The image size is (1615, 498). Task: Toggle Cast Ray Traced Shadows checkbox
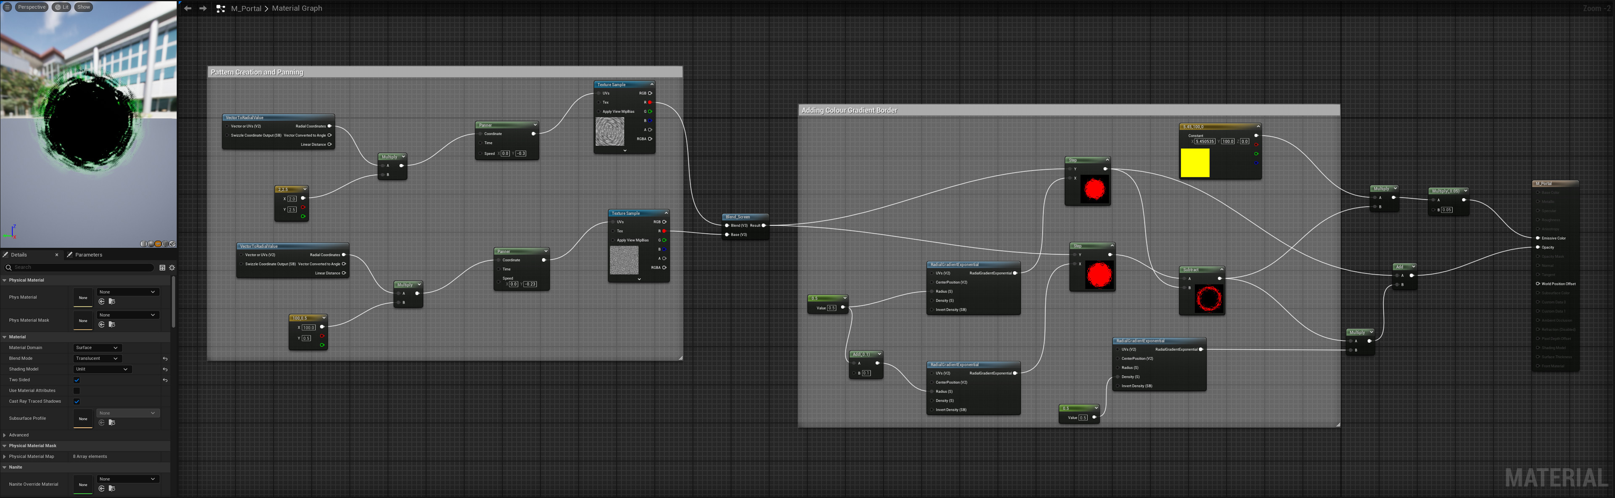tap(77, 401)
